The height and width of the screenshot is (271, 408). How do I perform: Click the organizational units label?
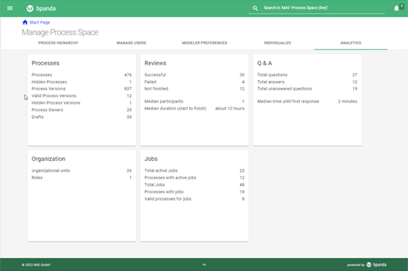click(51, 170)
